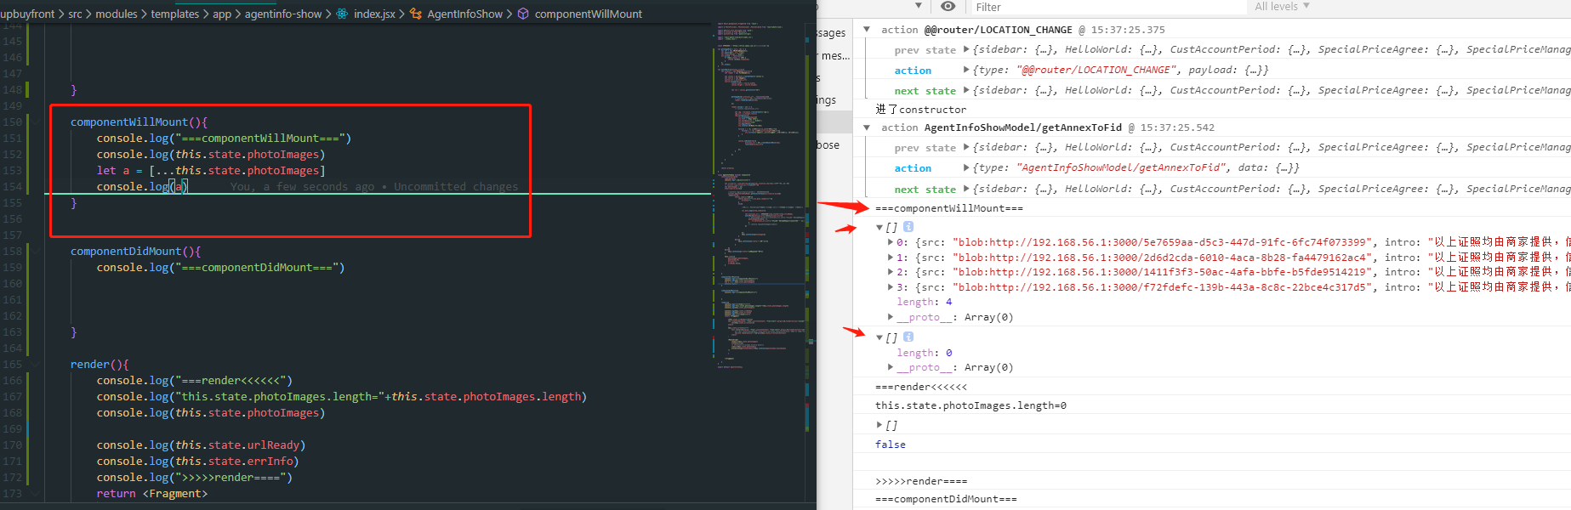Expand the collapsed array under render log

click(879, 425)
